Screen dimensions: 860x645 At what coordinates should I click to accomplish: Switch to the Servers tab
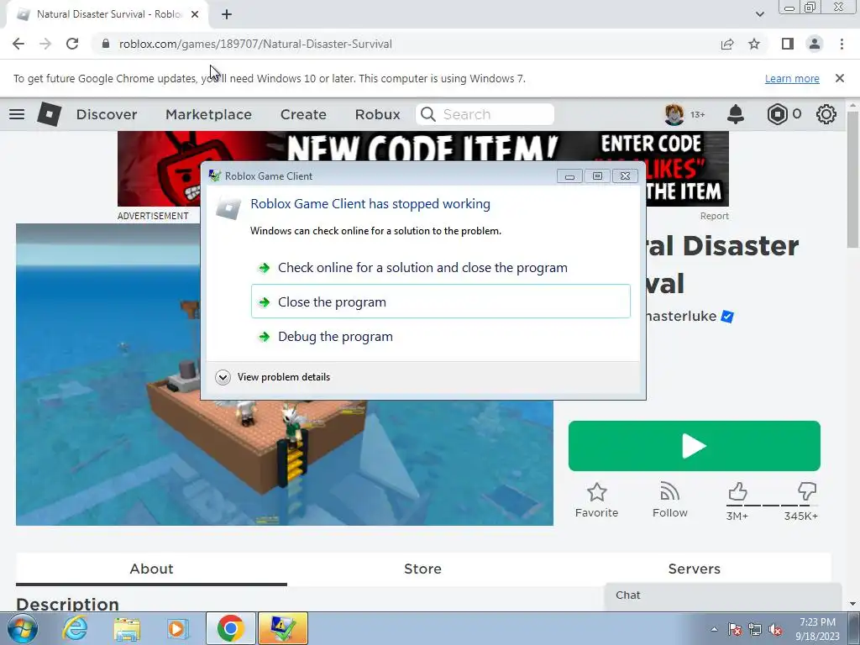tap(695, 569)
